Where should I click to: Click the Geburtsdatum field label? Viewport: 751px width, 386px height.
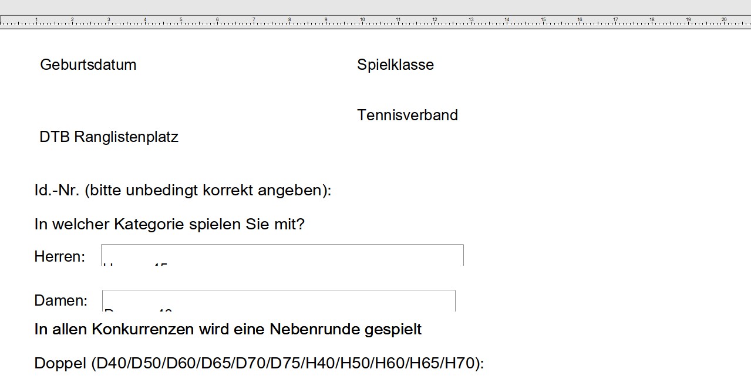[x=88, y=65]
